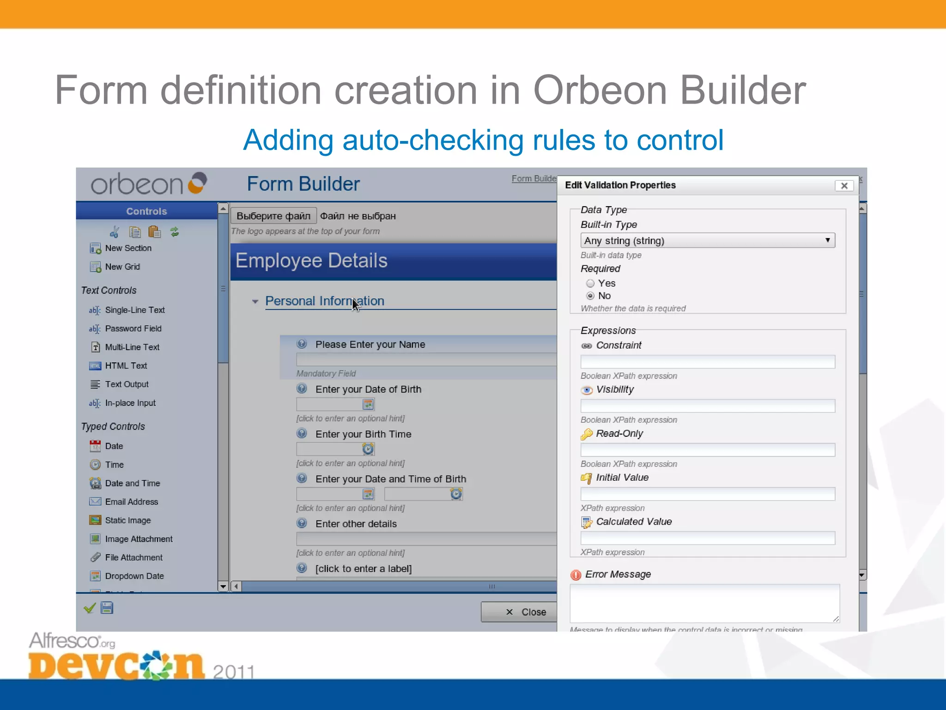Click the Close button
This screenshot has height=710, width=946.
coord(519,612)
